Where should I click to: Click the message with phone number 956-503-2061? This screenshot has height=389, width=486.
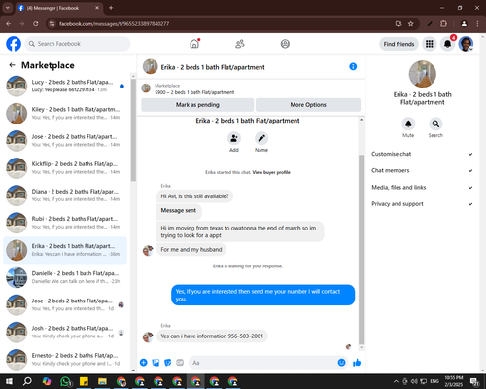212,336
